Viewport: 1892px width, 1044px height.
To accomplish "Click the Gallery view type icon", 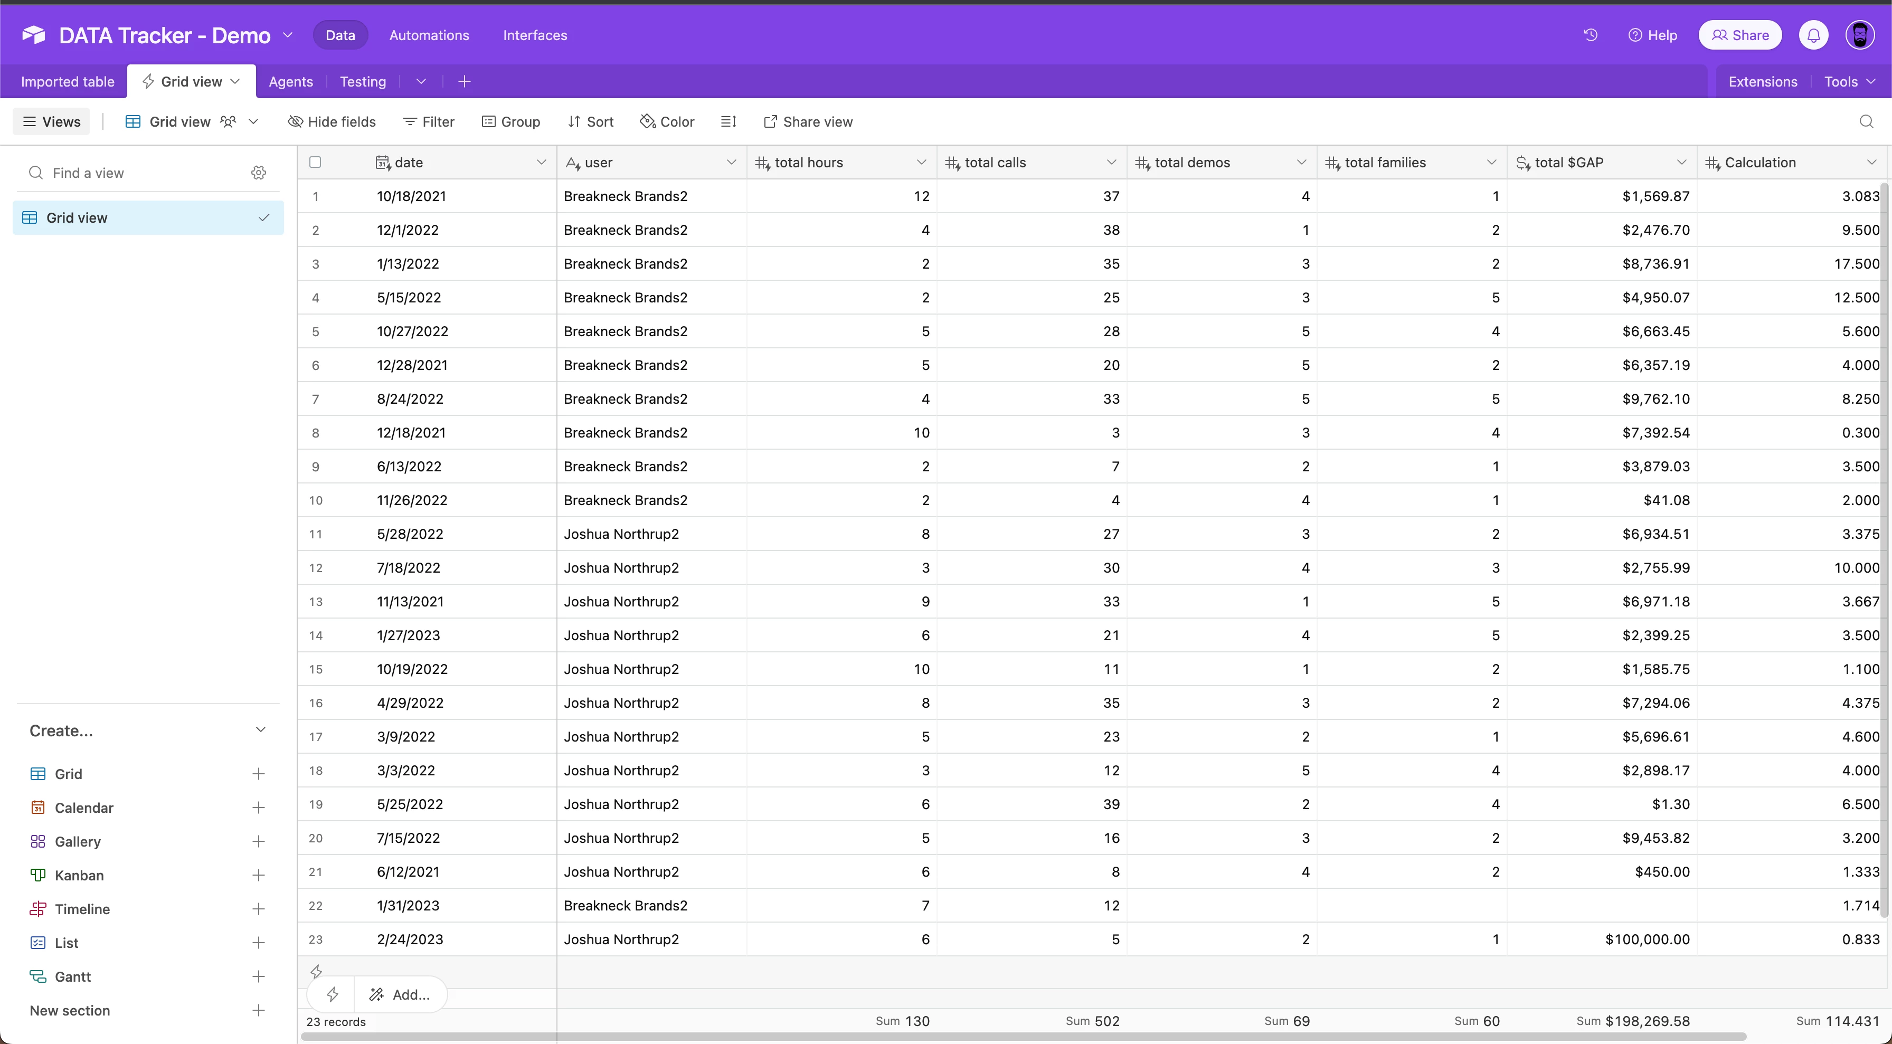I will tap(37, 841).
